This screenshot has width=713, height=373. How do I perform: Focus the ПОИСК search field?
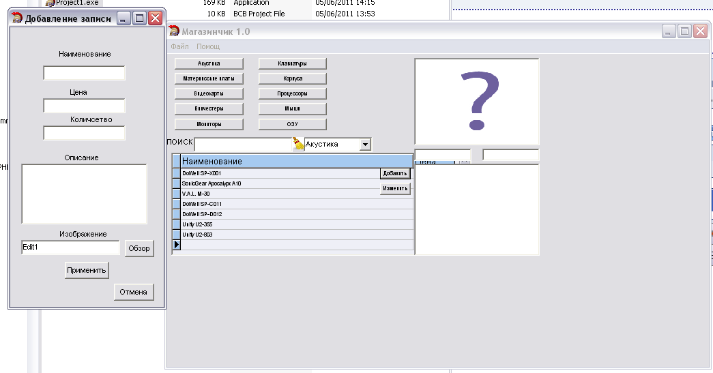click(243, 145)
